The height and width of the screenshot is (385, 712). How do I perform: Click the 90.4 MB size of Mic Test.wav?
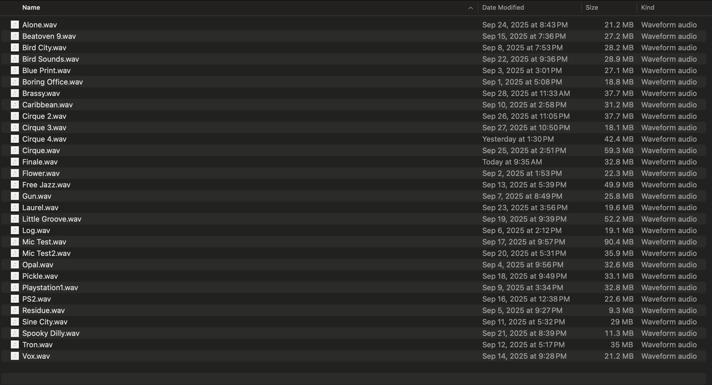pos(619,242)
